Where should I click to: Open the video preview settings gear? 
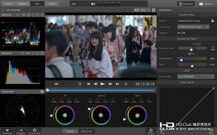coord(154,10)
